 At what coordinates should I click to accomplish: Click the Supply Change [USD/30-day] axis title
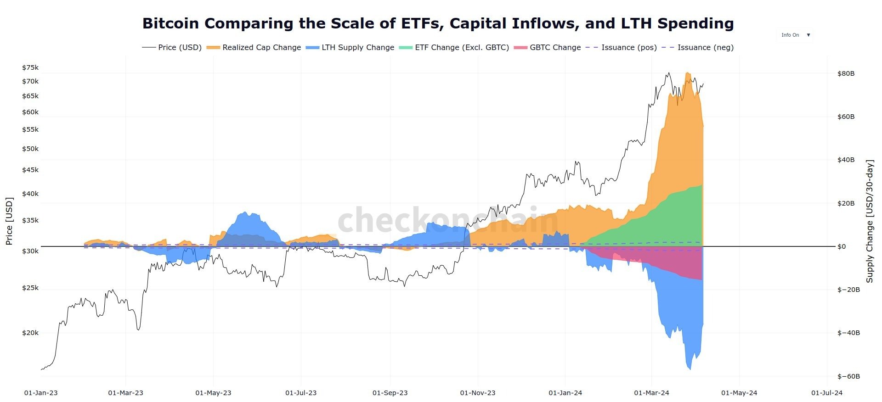(x=870, y=221)
